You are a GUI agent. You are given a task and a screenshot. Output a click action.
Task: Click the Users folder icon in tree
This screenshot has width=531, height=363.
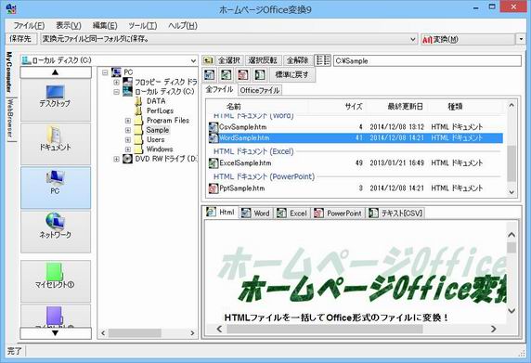[138, 139]
